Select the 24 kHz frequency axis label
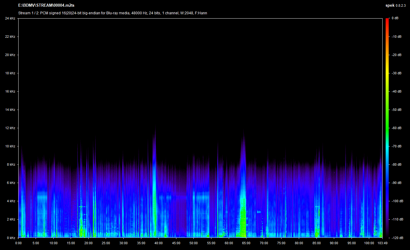Image resolution: width=410 pixels, height=250 pixels. (10, 18)
